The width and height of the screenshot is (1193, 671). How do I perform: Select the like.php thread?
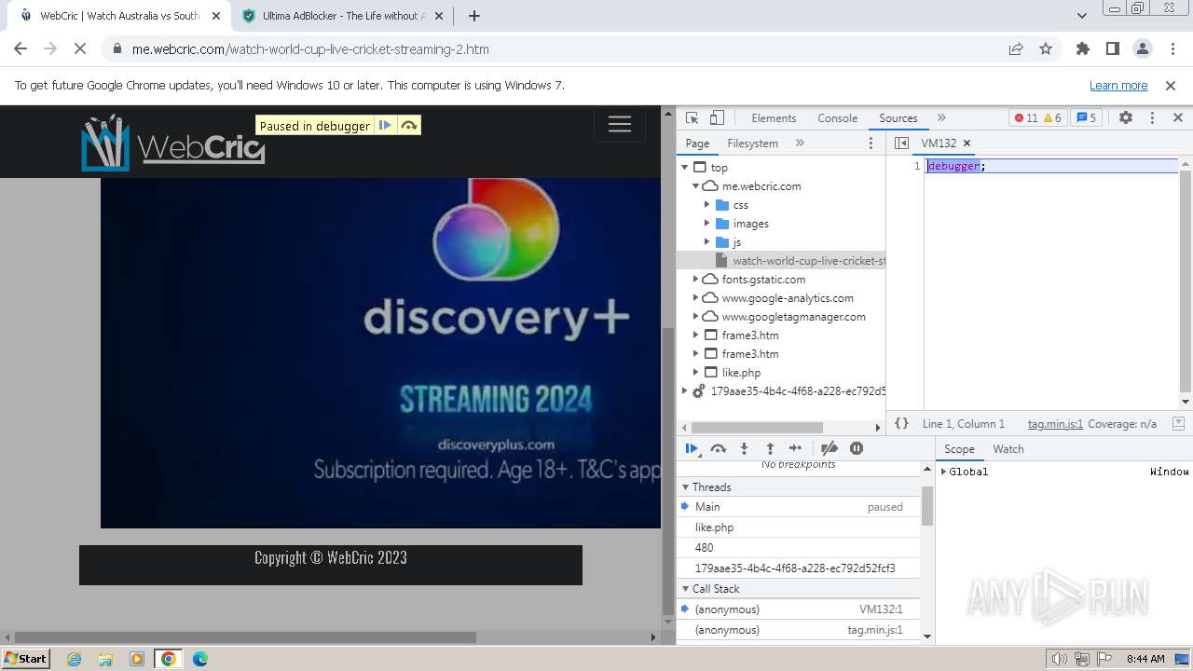coord(799,527)
